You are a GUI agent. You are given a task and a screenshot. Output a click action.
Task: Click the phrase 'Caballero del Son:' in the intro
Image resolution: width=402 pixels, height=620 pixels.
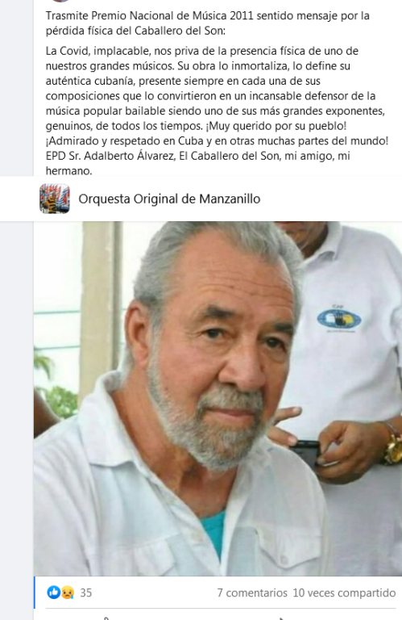180,31
